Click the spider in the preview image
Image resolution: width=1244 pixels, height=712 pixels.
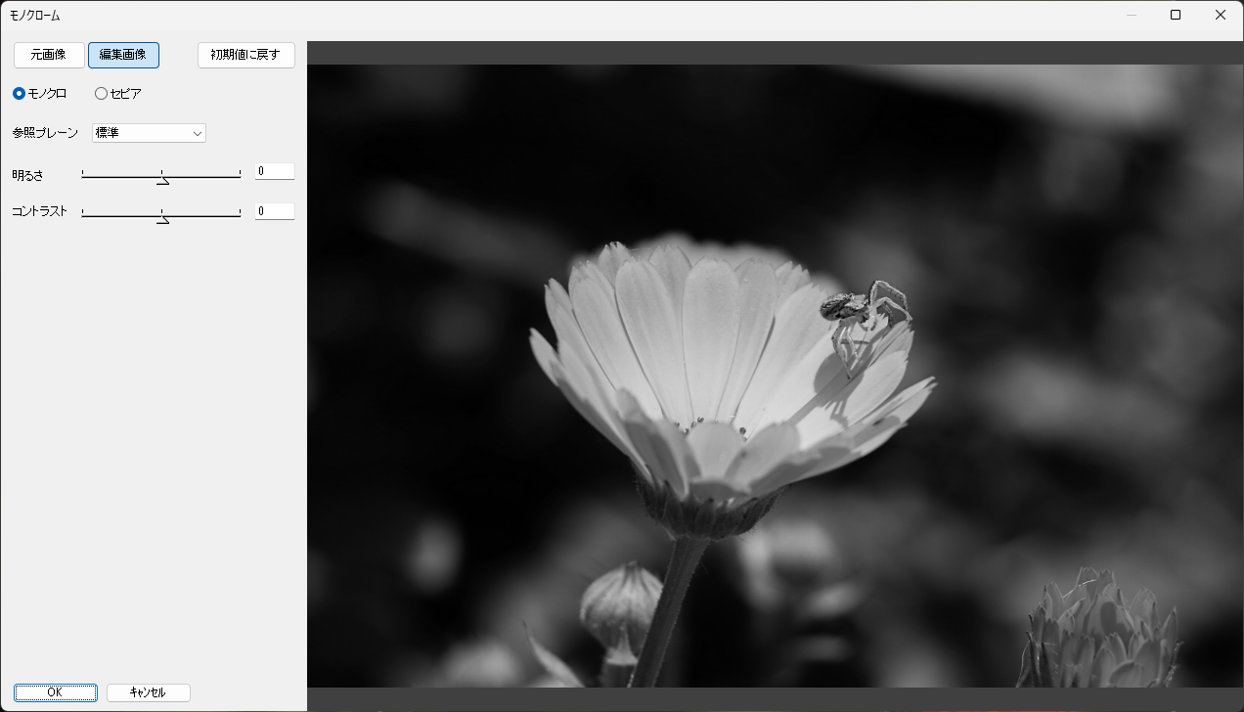tap(861, 313)
